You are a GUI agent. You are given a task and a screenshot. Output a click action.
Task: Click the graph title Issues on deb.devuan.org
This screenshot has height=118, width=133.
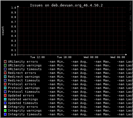[66, 5]
